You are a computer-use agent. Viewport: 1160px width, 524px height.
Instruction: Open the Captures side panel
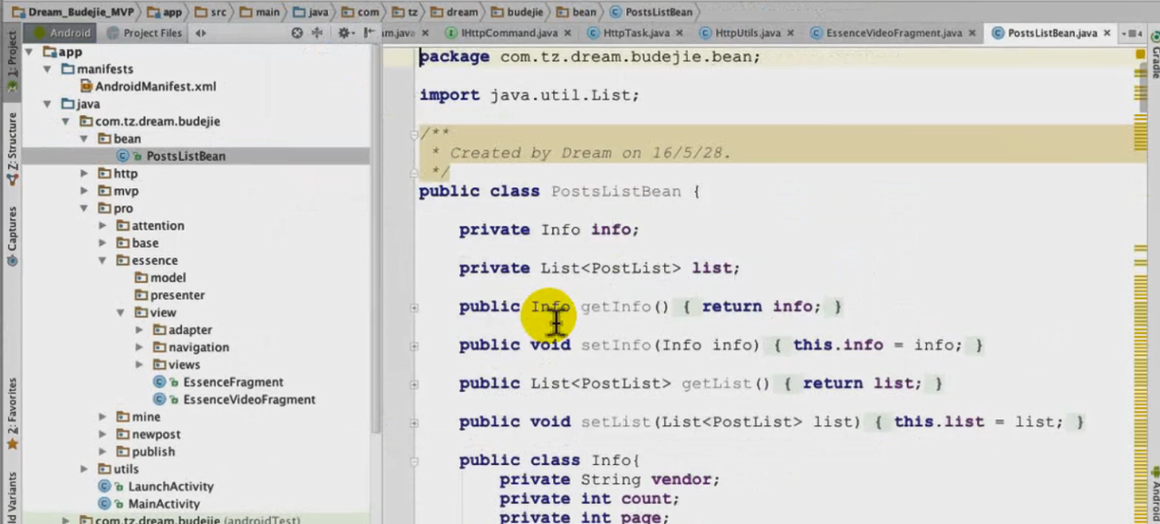click(12, 235)
